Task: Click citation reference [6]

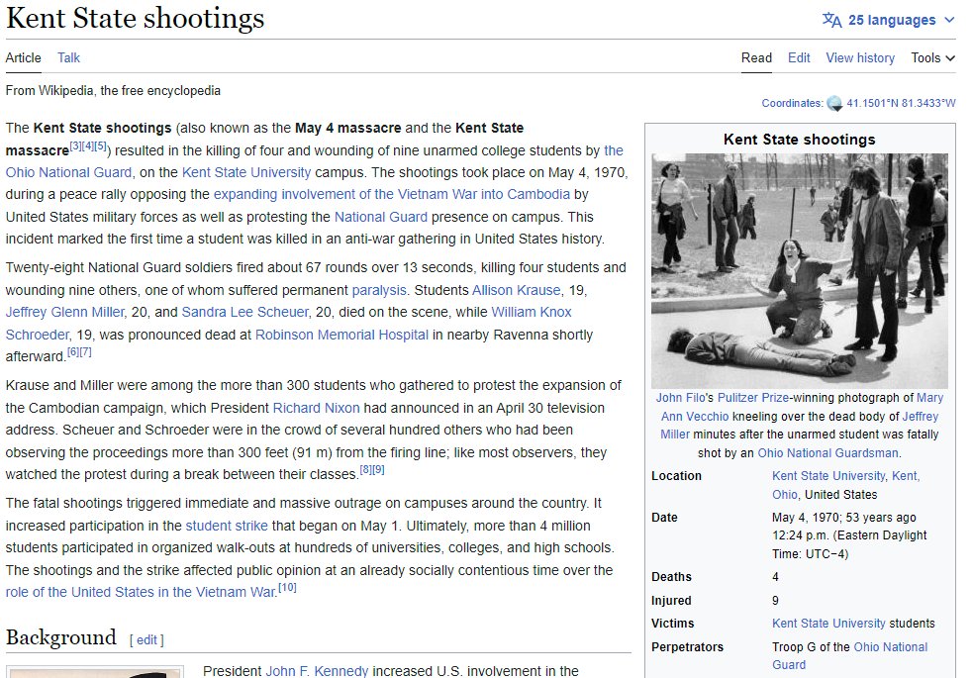Action: tap(72, 351)
